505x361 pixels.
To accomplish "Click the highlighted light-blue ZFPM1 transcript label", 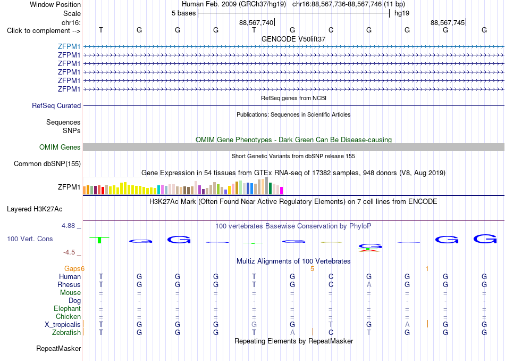I will 69,46.
